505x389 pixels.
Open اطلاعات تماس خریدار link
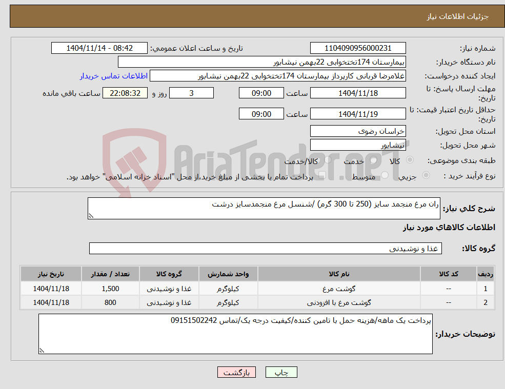(x=114, y=76)
